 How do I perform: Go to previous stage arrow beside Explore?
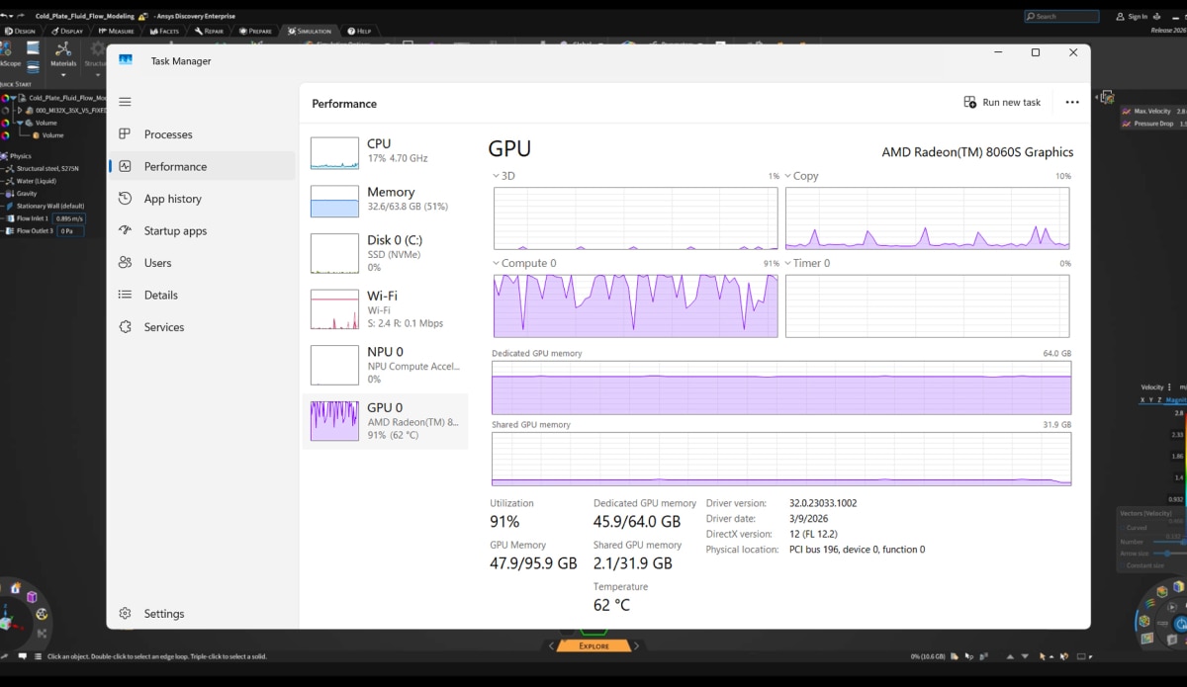(x=551, y=645)
